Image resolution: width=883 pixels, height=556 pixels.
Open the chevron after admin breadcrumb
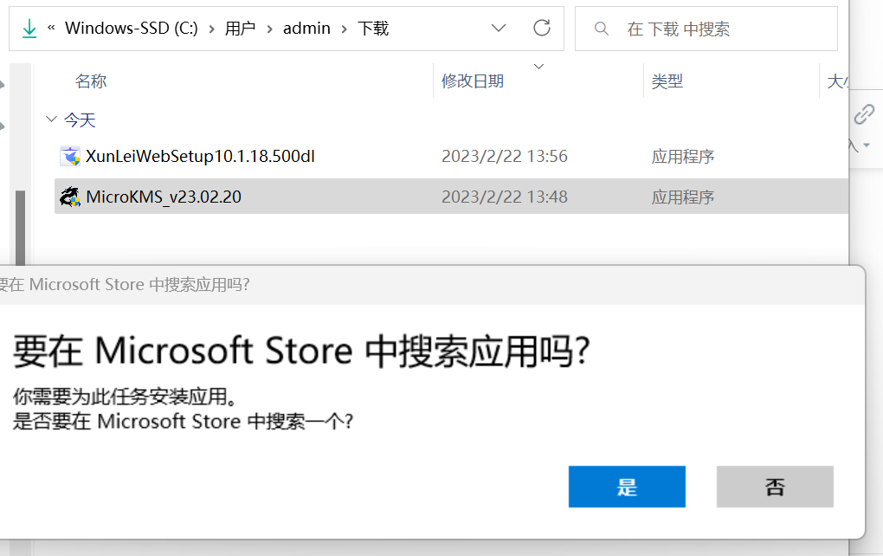click(x=344, y=29)
